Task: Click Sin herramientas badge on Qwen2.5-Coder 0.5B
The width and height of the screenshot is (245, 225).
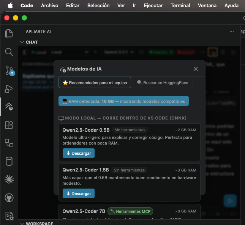Action: click(130, 130)
